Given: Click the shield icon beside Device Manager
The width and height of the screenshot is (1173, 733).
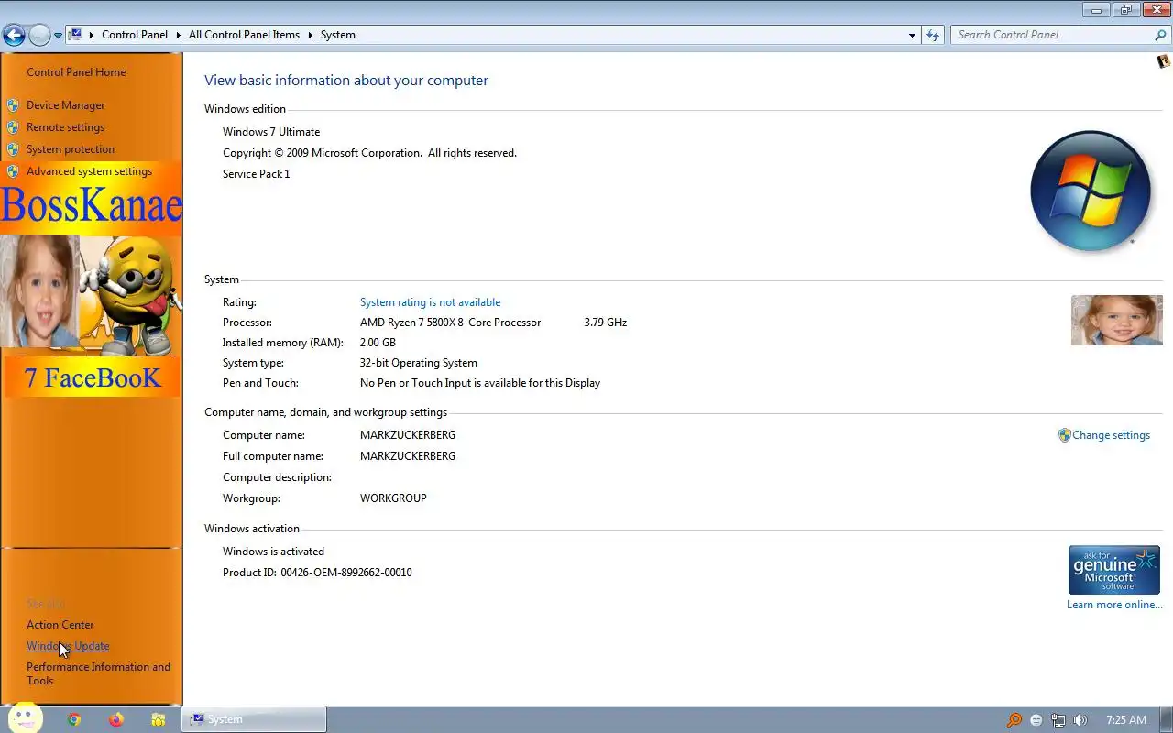Looking at the screenshot, I should pyautogui.click(x=13, y=105).
